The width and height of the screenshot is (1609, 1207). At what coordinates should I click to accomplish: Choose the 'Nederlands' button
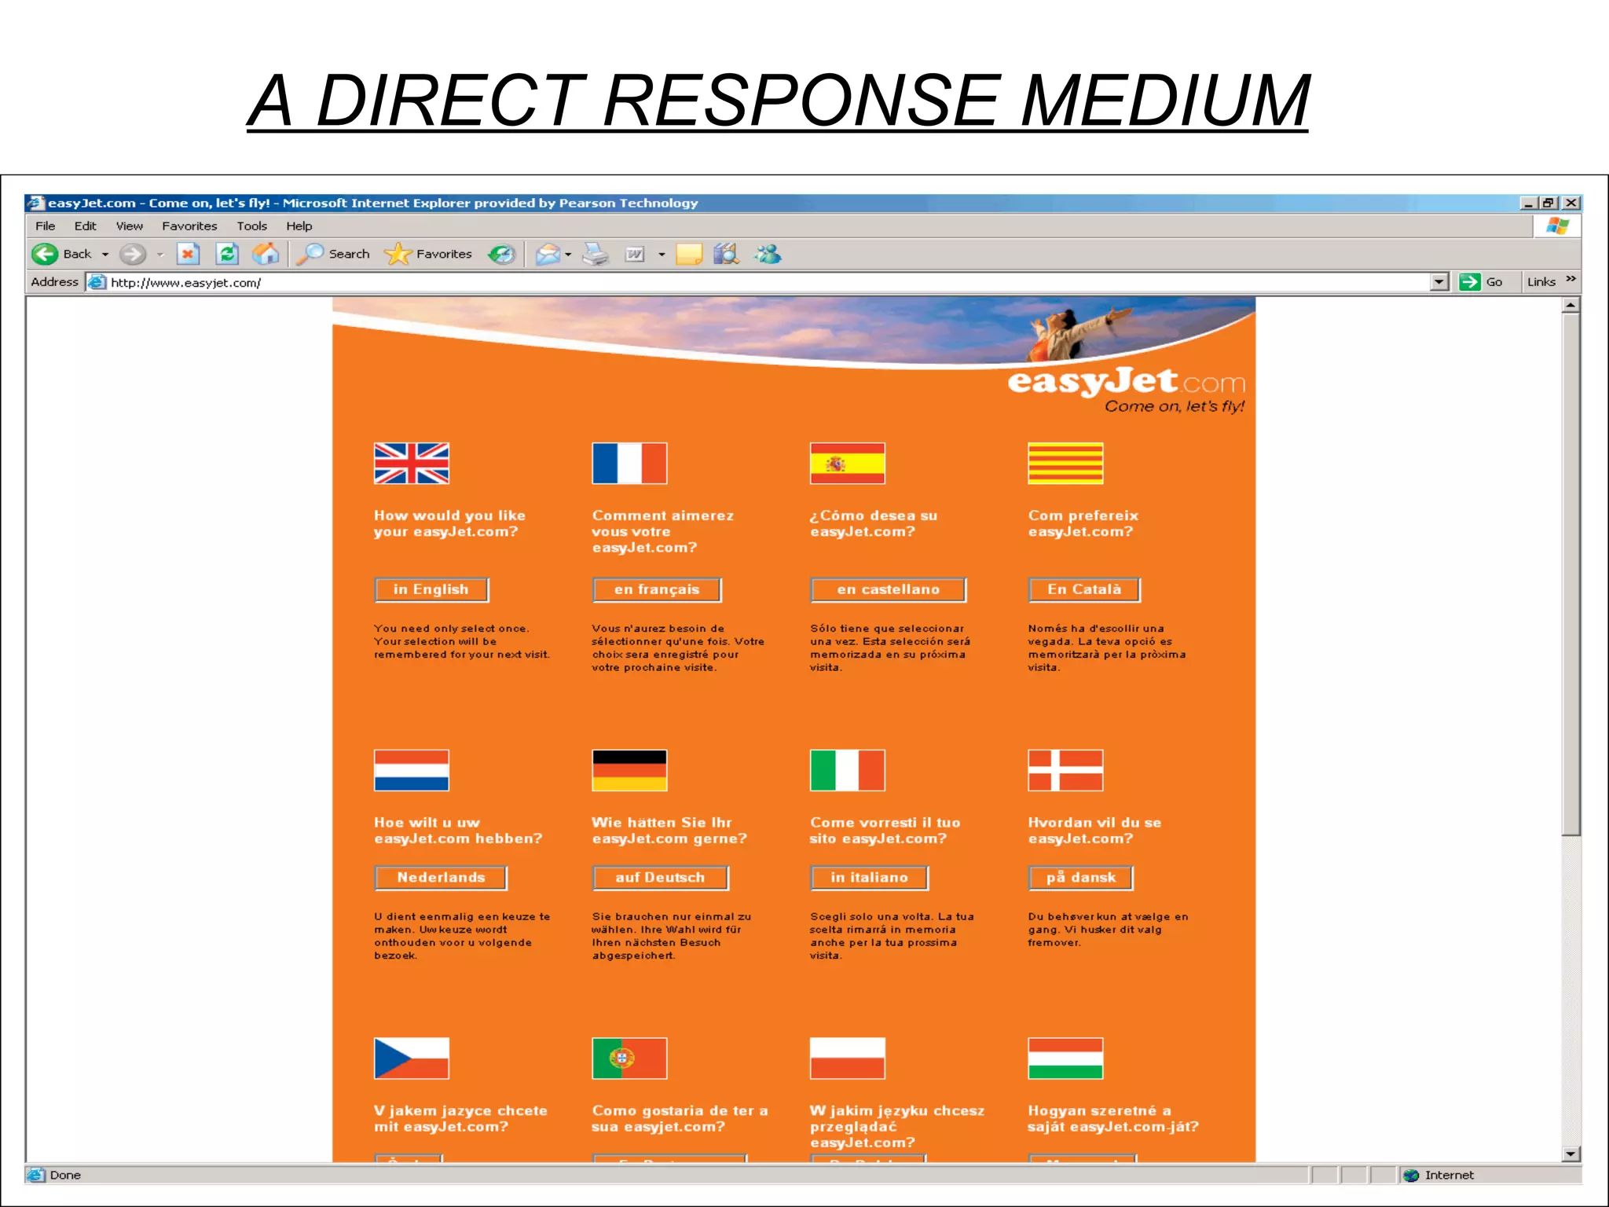[x=441, y=878]
